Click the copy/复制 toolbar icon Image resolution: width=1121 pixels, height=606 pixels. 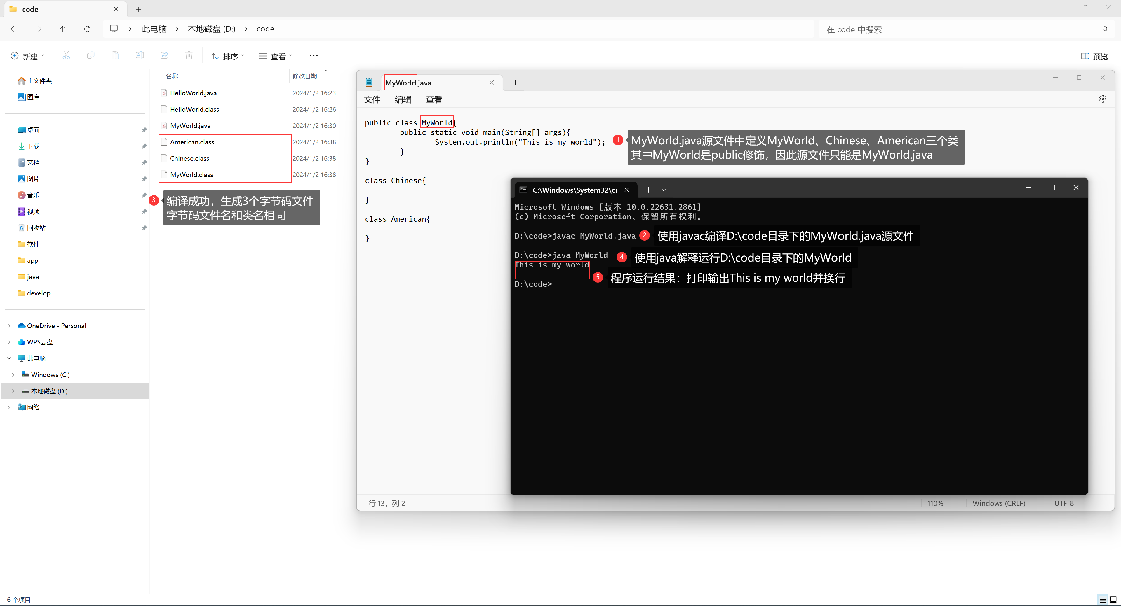(90, 56)
